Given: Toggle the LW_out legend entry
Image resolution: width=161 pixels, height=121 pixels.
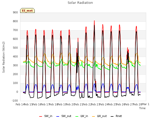Looking at the screenshot, I should tap(99, 116).
